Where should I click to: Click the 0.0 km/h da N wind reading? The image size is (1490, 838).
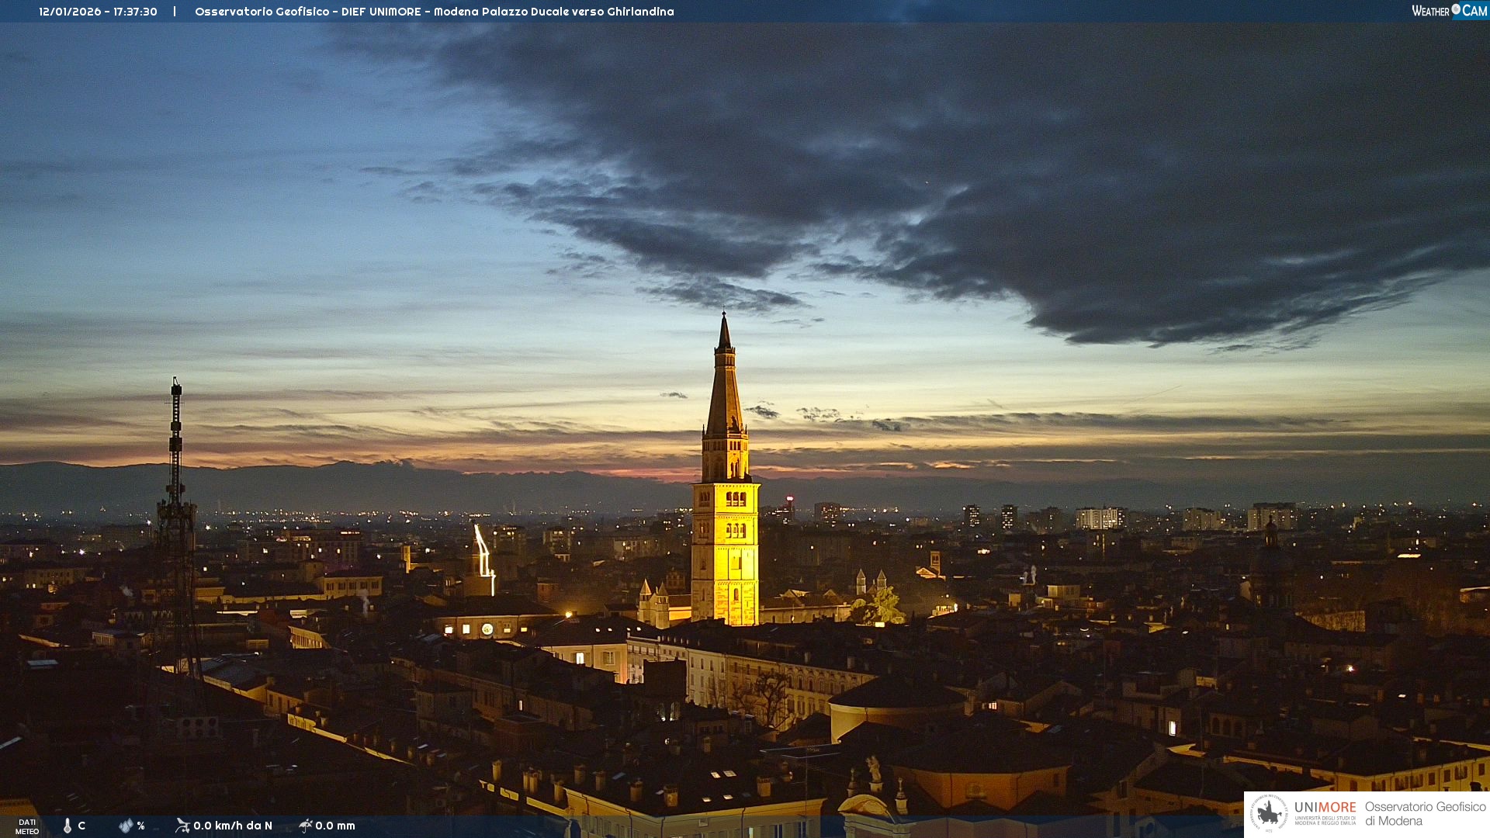coord(233,826)
